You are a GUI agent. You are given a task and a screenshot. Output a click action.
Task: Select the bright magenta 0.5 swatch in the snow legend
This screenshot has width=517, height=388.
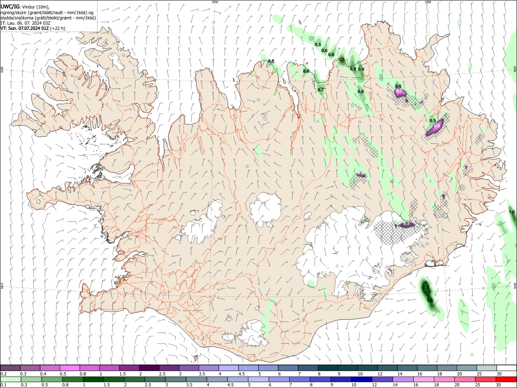69,368
